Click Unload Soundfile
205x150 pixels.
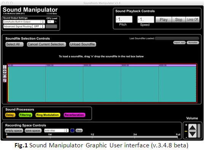click(x=83, y=44)
